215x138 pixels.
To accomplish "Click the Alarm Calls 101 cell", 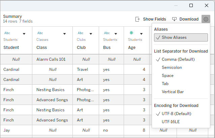I will 51,59.
